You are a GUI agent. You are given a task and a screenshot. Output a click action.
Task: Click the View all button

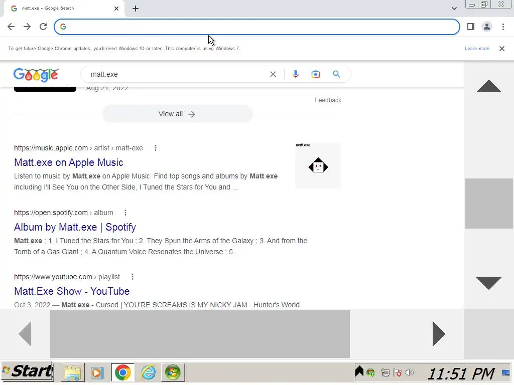[177, 114]
